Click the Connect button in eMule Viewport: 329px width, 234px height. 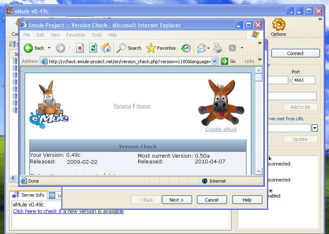(x=295, y=53)
